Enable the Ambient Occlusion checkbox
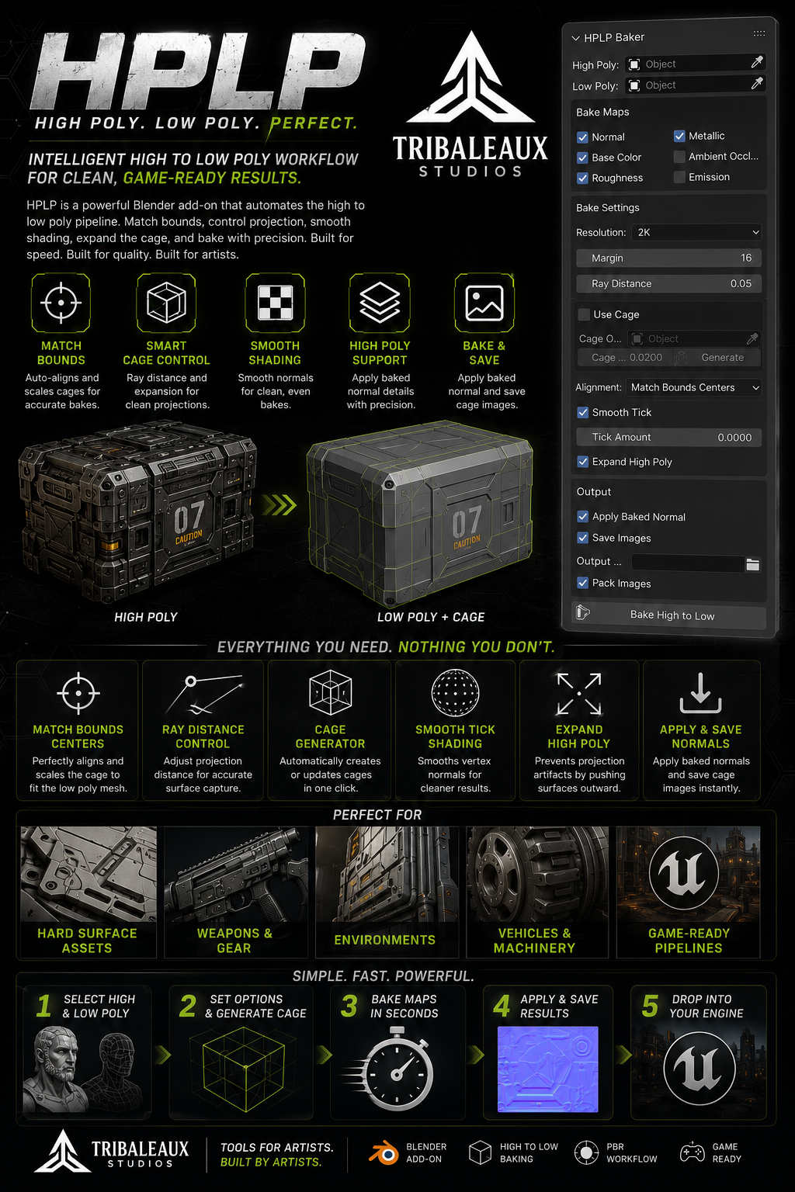Viewport: 795px width, 1192px height. pyautogui.click(x=679, y=157)
